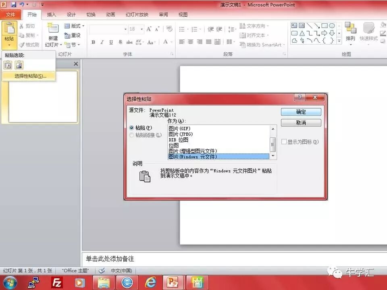
Task: Select the Paste Link radio button
Action: point(131,135)
